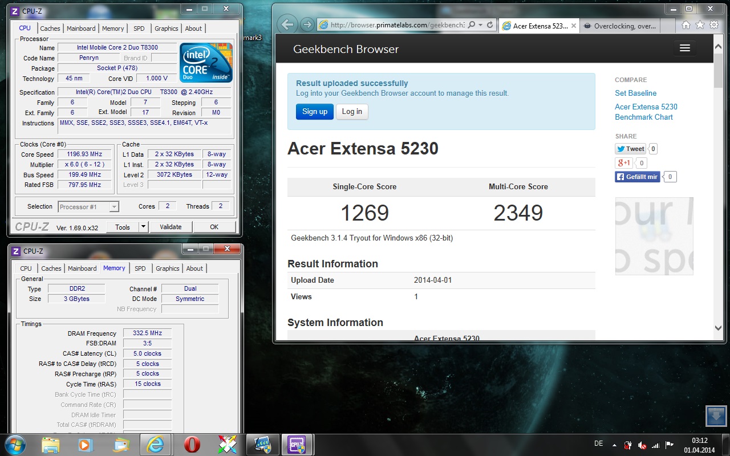Open the CPU-Z taskbar item
Viewport: 730px width, 456px height.
[297, 444]
